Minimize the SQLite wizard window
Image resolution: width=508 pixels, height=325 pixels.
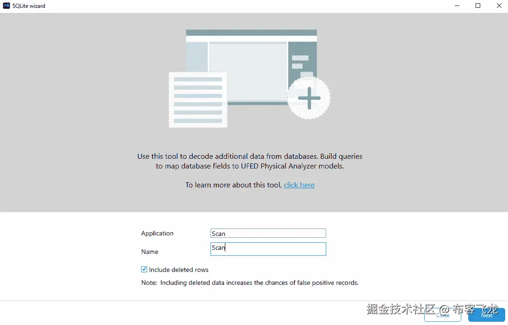(457, 6)
